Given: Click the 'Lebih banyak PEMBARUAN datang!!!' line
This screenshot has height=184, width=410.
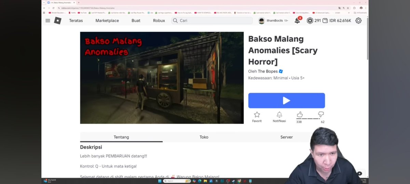Looking at the screenshot, I should point(113,156).
